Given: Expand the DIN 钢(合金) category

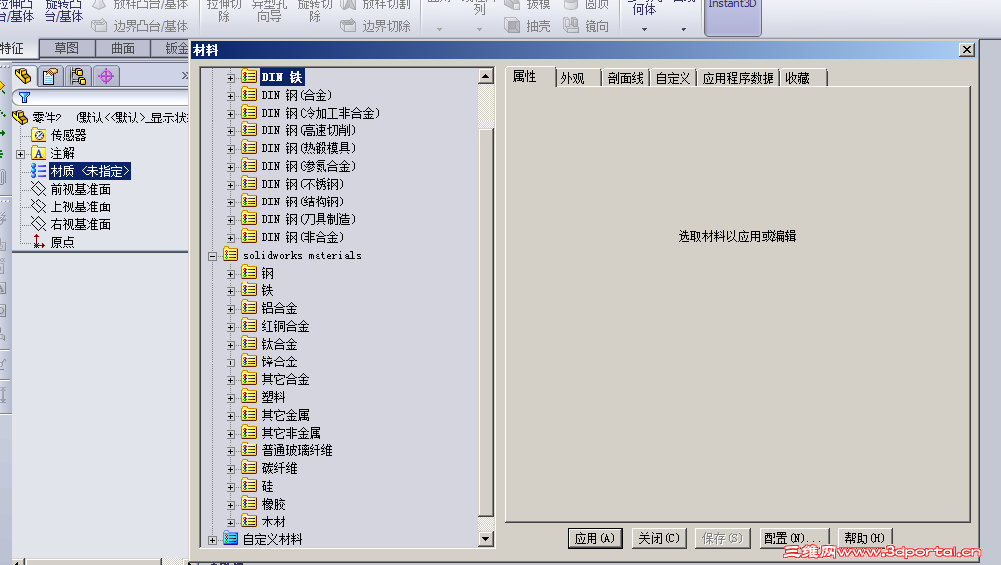Looking at the screenshot, I should (x=231, y=96).
